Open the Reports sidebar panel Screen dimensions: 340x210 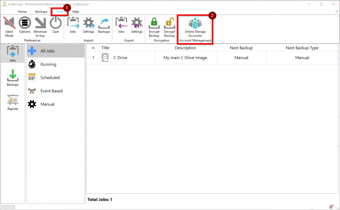click(12, 102)
